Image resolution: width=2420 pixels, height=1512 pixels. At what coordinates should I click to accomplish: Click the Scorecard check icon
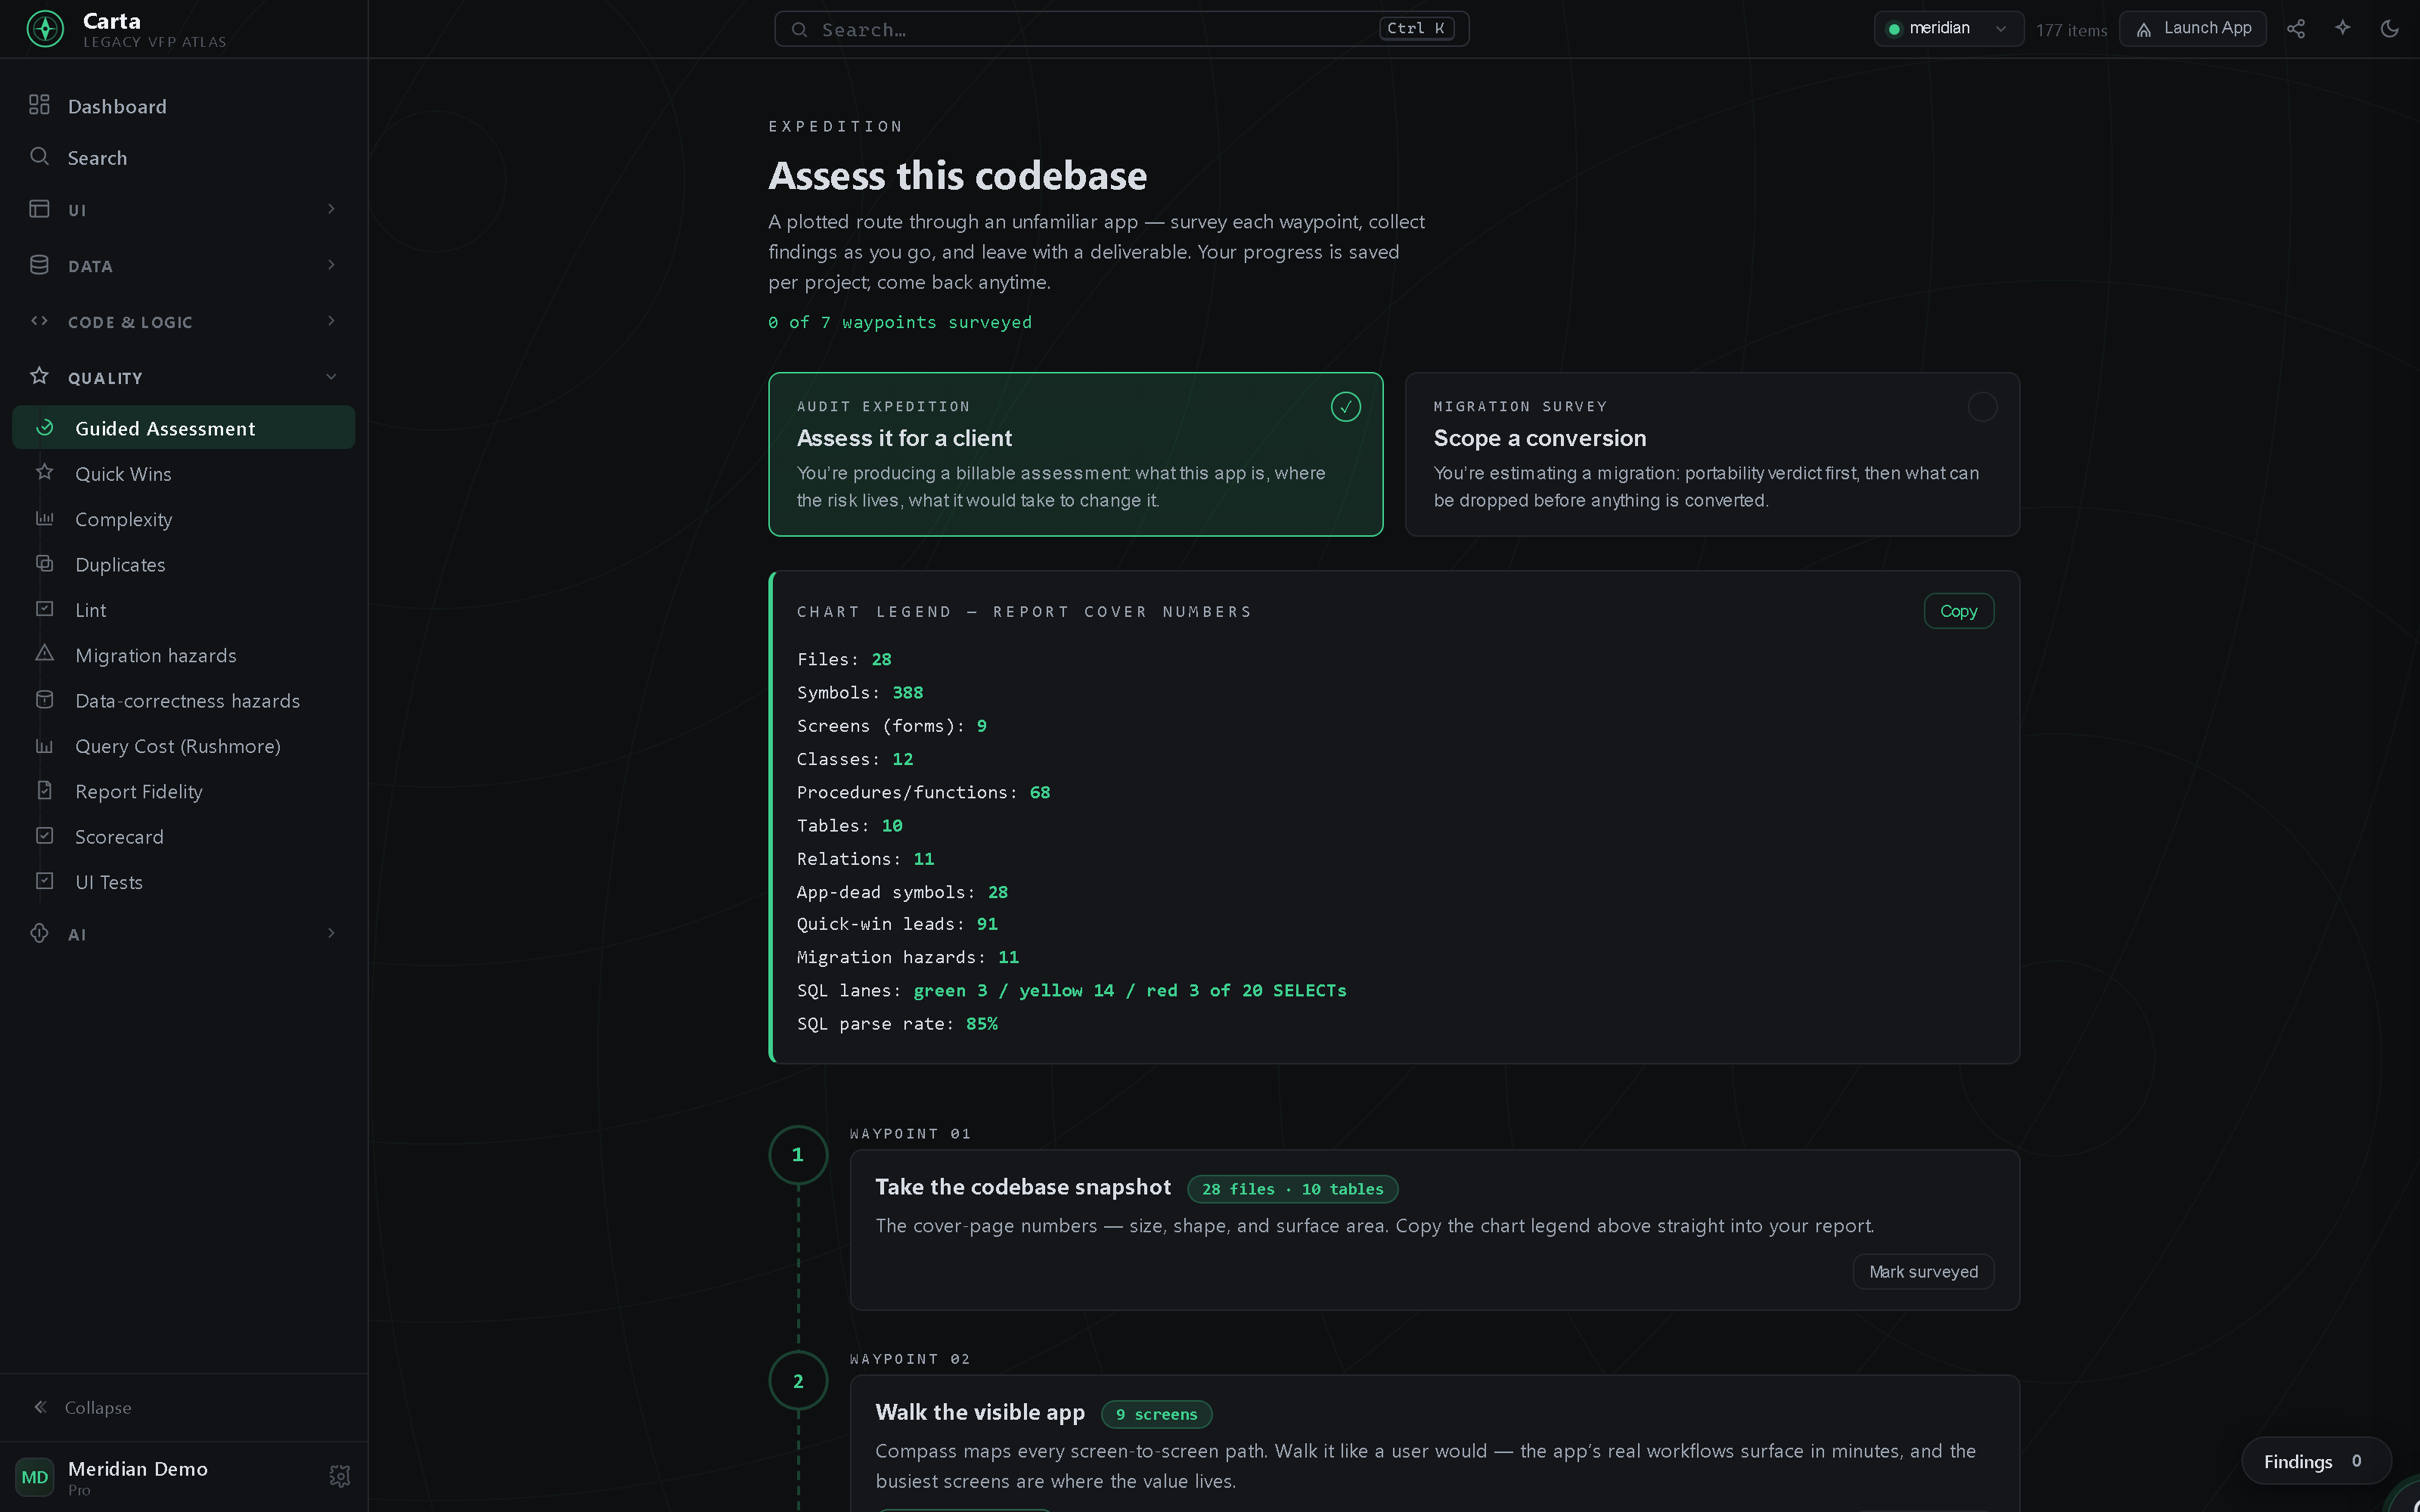click(x=45, y=836)
